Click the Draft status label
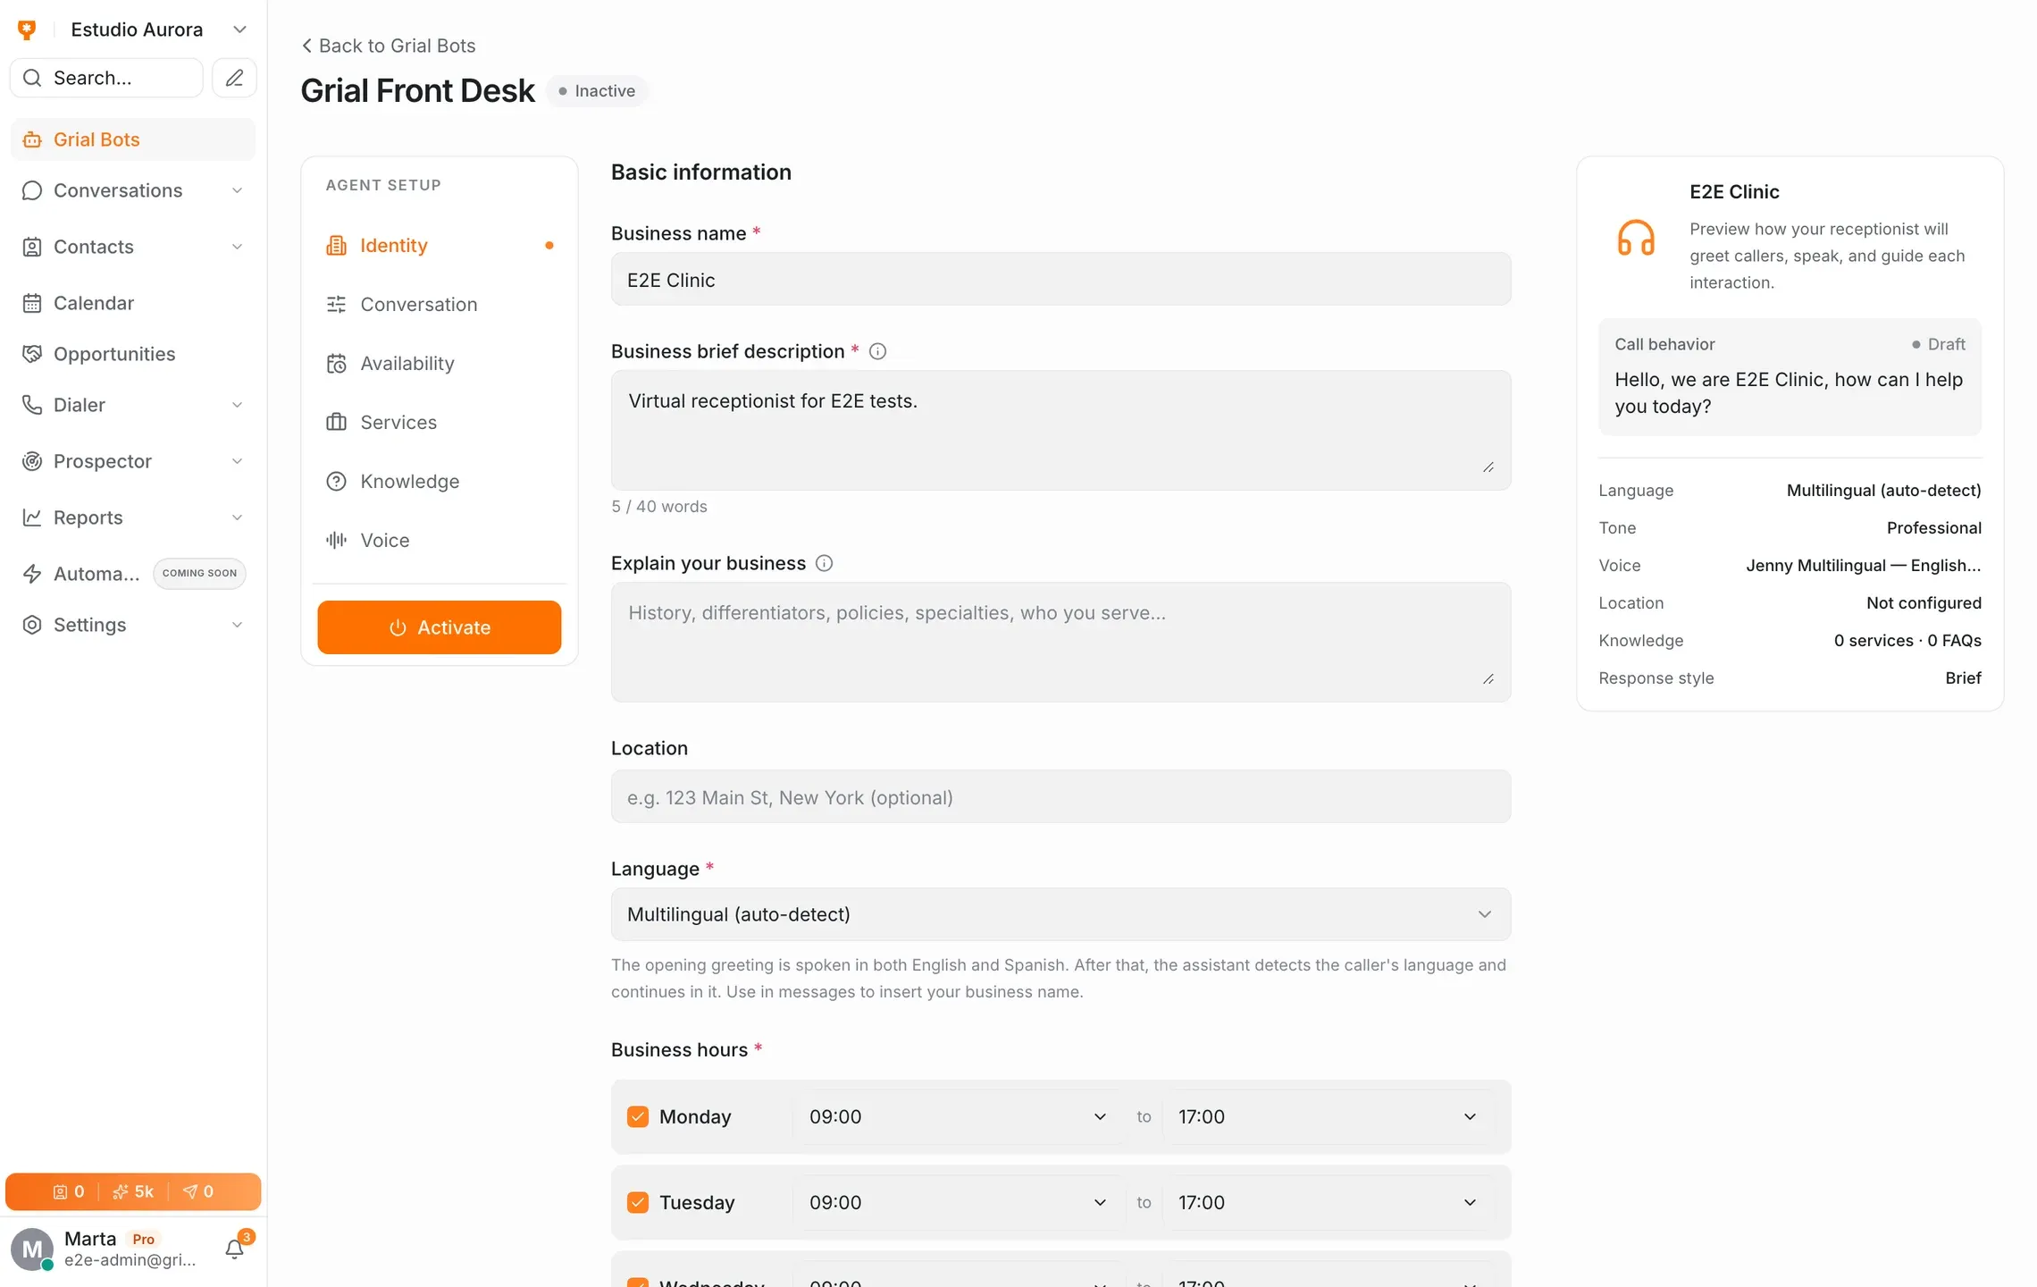 pos(1938,344)
